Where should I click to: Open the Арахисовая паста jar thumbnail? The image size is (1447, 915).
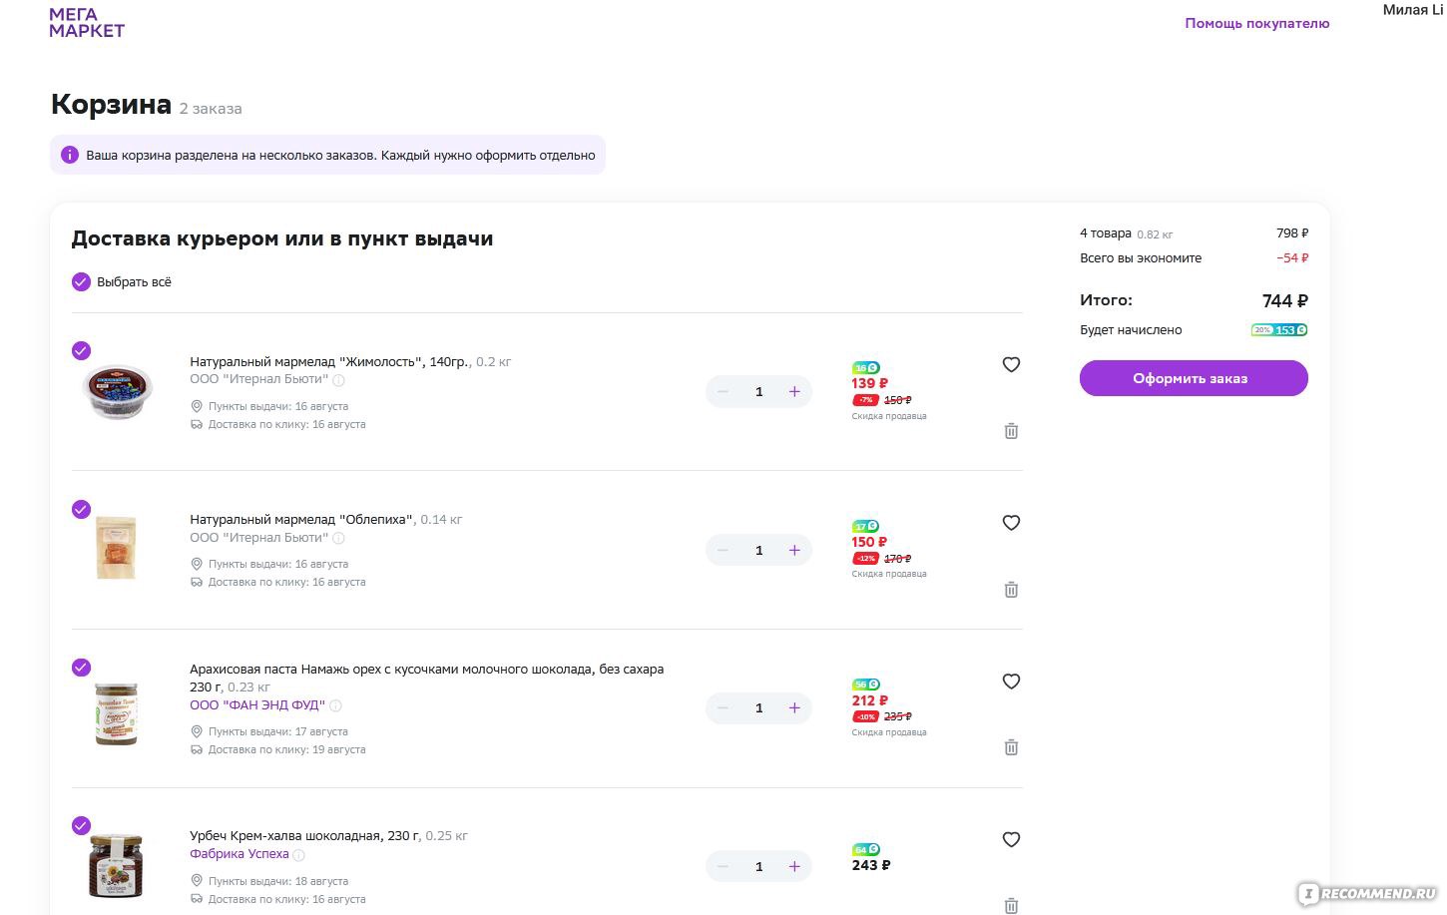click(116, 713)
